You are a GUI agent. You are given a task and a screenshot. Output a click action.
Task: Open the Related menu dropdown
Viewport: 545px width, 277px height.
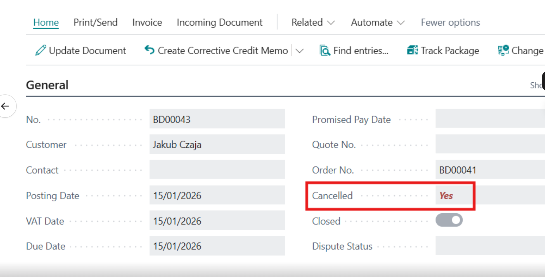pyautogui.click(x=313, y=22)
